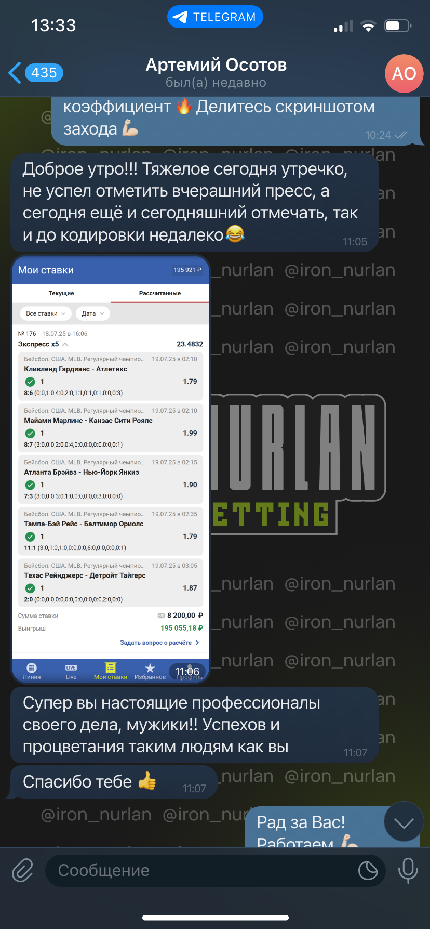Tap Атланта Брэйвз - Нью-Йорк Янкиз row
430x929 pixels.
(110, 479)
